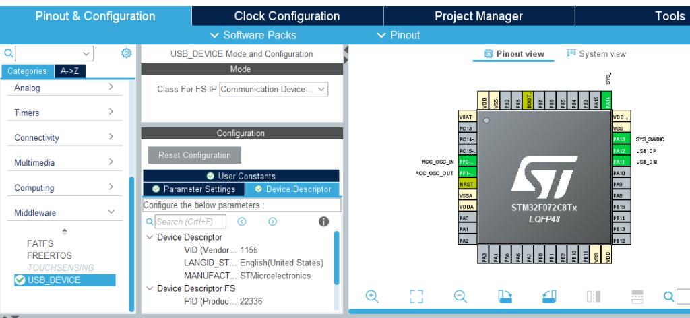690x318 pixels.
Task: Select pin PC13 on the chip
Action: (x=468, y=129)
